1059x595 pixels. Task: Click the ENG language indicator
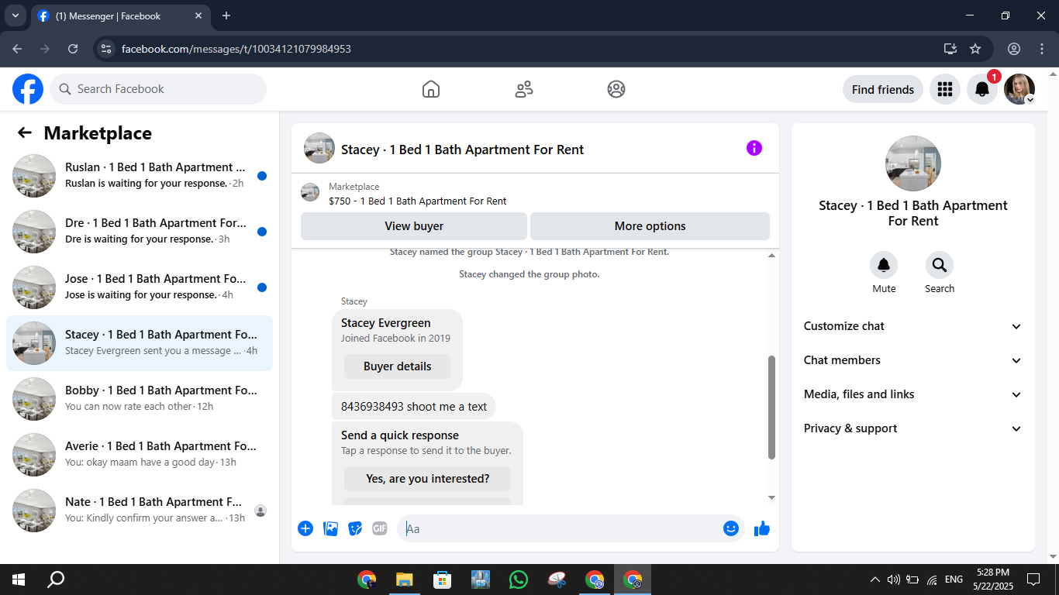coord(954,579)
